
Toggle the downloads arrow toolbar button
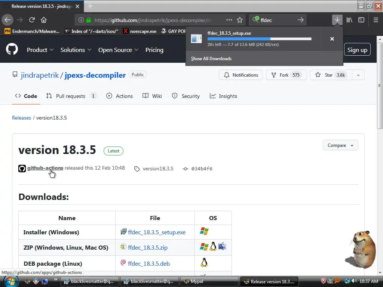(337, 20)
